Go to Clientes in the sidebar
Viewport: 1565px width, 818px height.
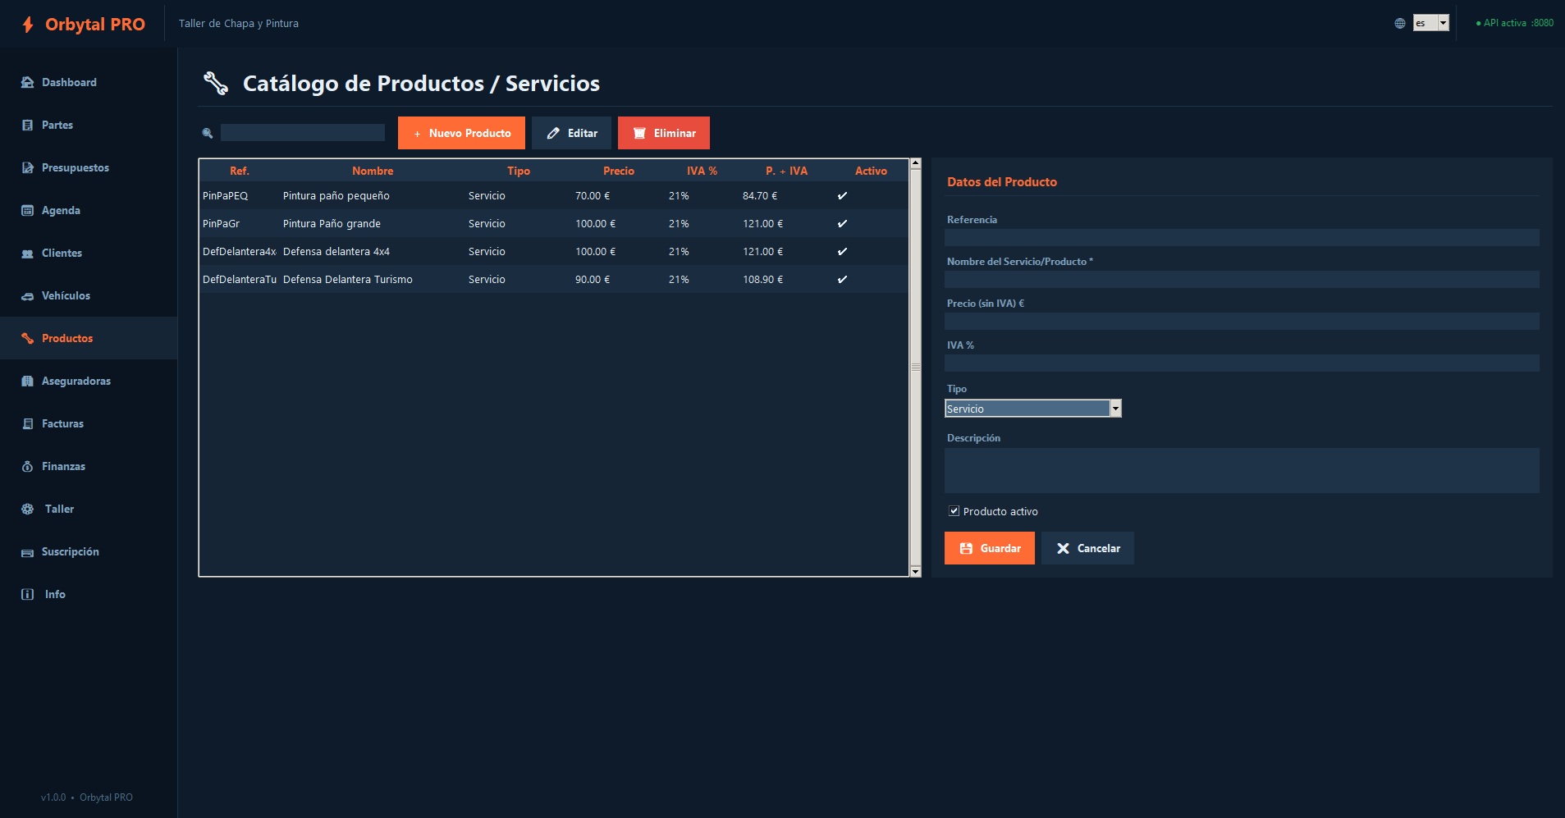pos(62,253)
